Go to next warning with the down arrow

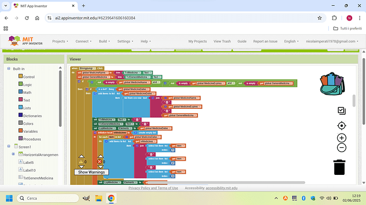[x=81, y=166]
